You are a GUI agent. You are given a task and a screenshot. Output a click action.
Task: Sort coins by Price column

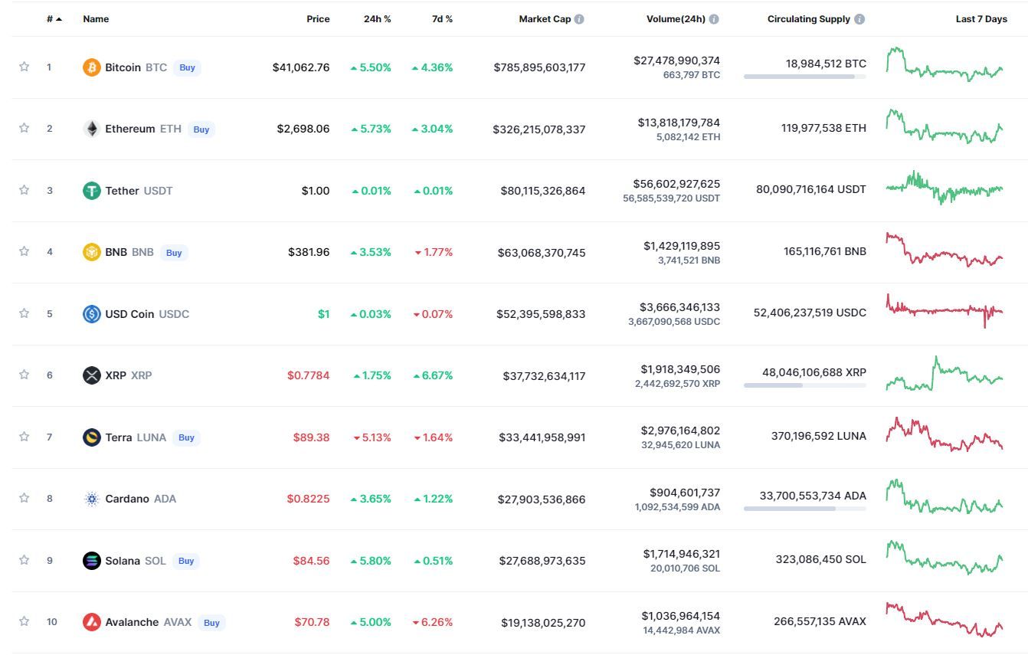(318, 19)
